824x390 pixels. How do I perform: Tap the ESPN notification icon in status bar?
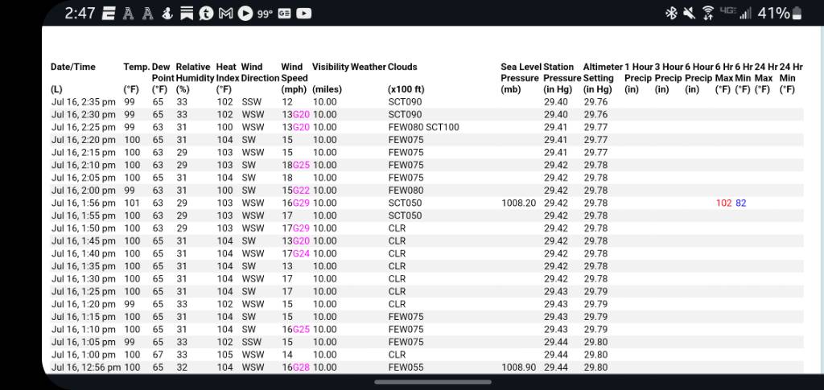tap(109, 13)
